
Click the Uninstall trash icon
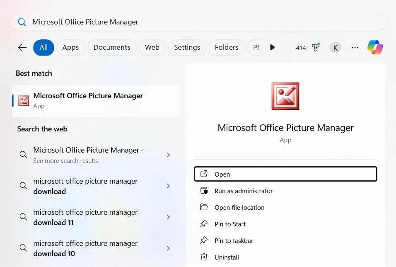[204, 257]
